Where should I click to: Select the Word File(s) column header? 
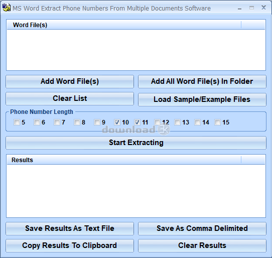tap(124, 25)
